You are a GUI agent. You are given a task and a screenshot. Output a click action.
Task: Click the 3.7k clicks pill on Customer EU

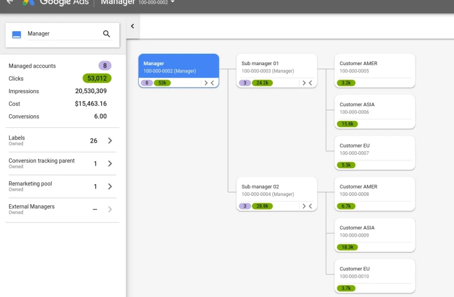[x=345, y=288]
